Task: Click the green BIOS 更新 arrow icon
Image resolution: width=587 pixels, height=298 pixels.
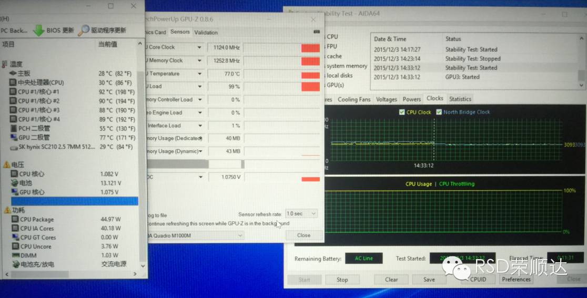Action: pyautogui.click(x=38, y=30)
